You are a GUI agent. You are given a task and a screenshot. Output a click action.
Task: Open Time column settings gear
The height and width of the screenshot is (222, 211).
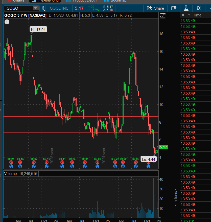pos(183,15)
